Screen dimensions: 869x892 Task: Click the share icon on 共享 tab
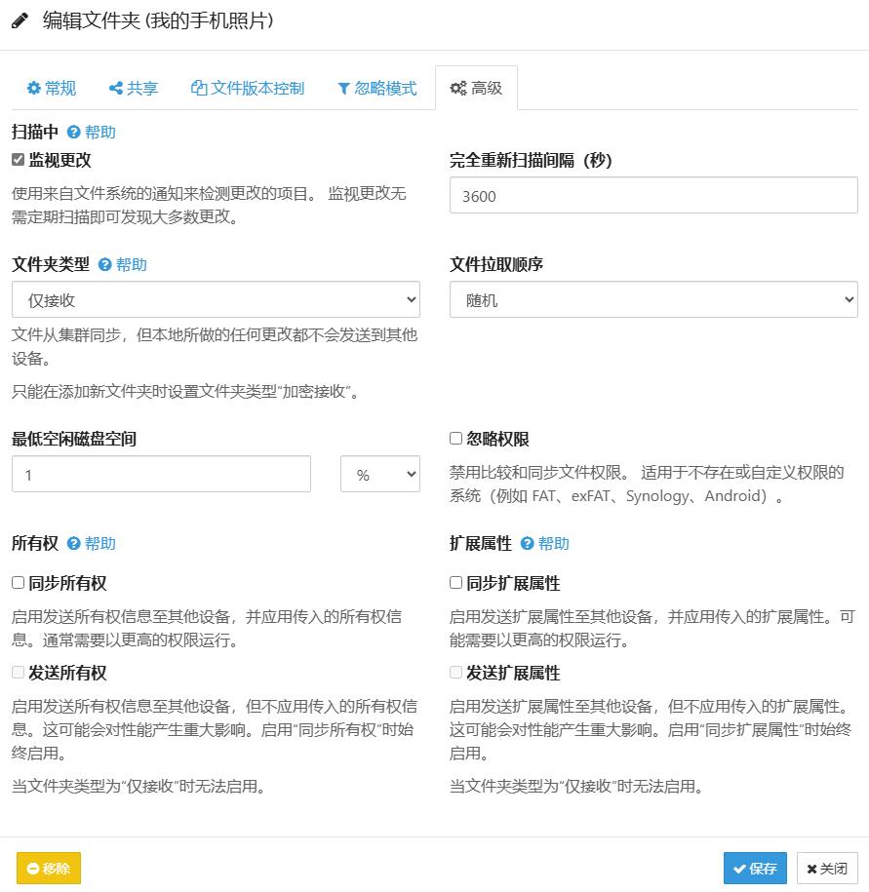(x=115, y=88)
